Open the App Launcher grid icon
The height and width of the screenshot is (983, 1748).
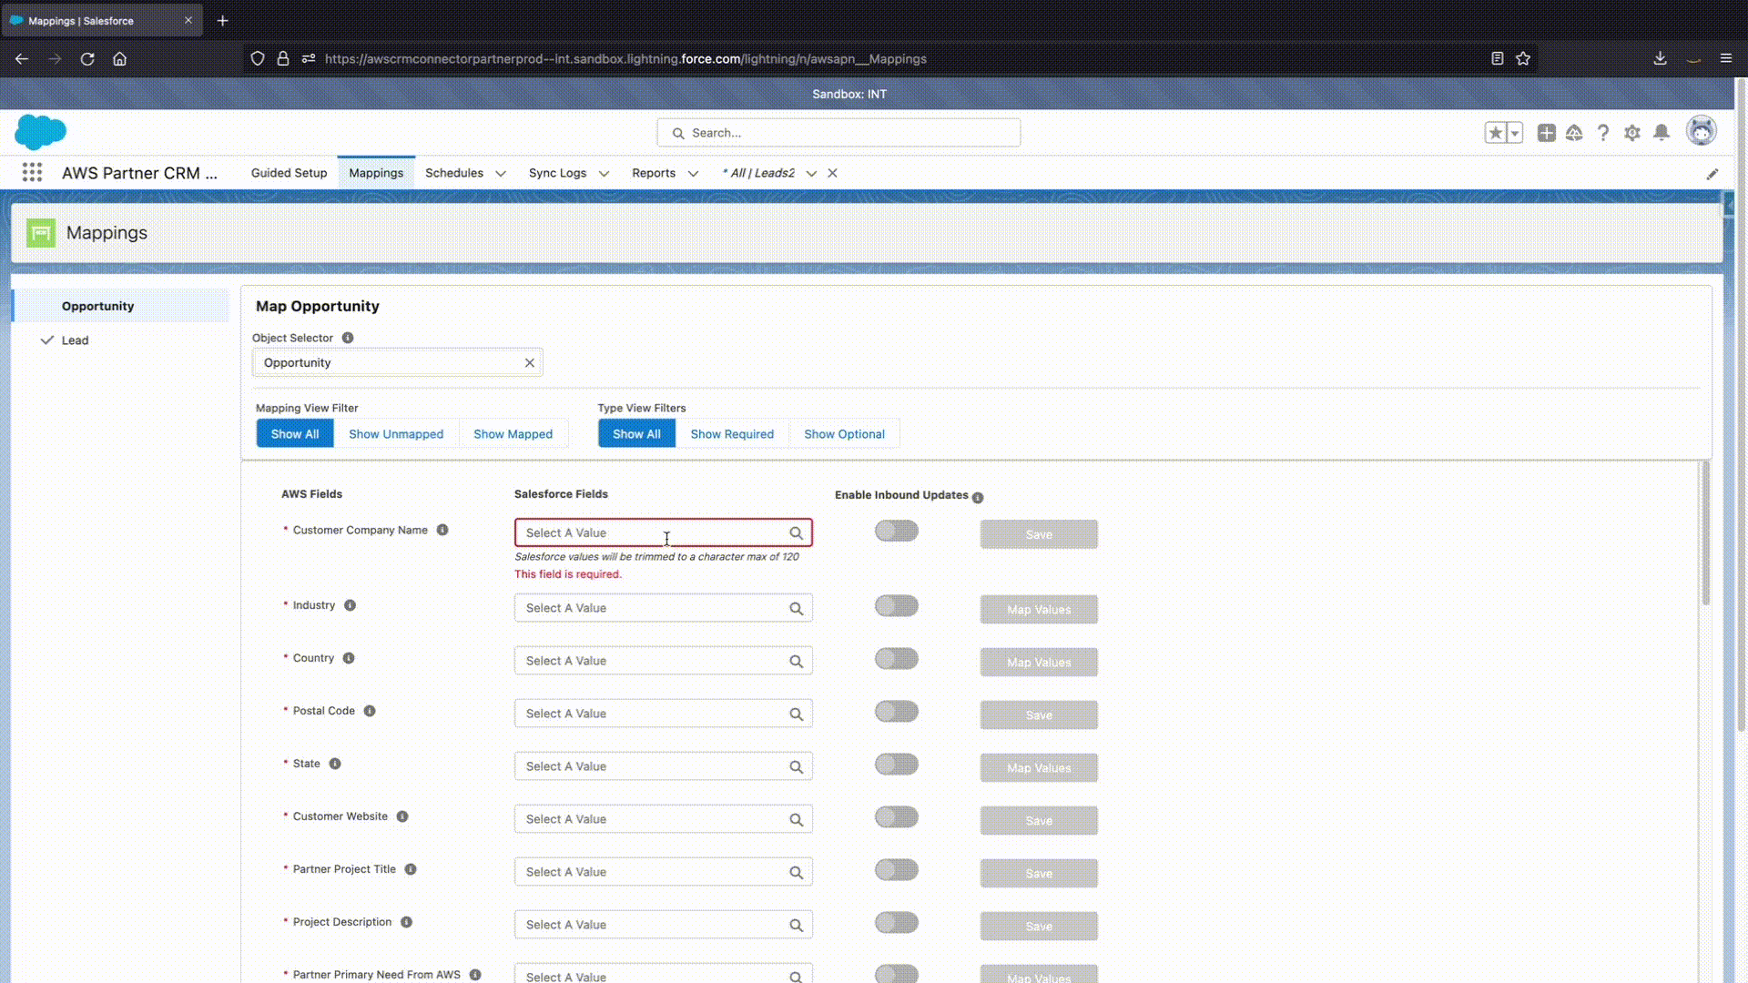pyautogui.click(x=32, y=173)
